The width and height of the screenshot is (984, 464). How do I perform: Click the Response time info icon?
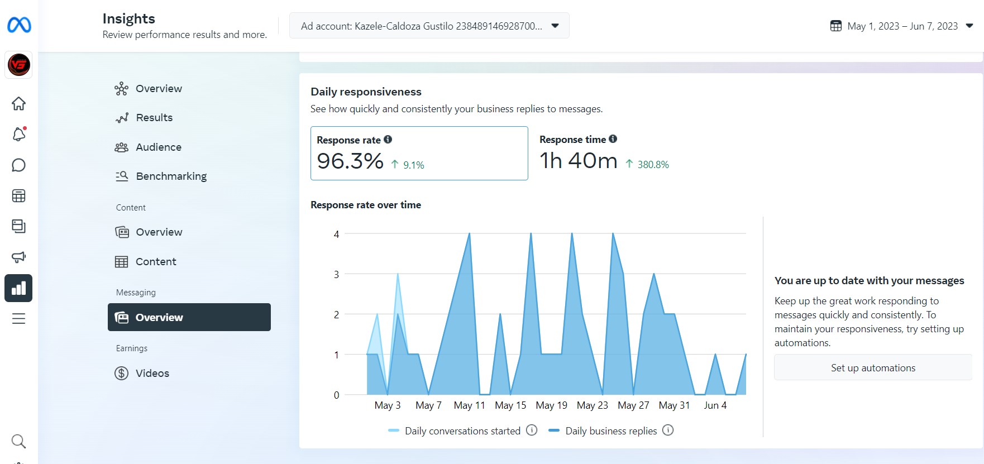pyautogui.click(x=613, y=139)
